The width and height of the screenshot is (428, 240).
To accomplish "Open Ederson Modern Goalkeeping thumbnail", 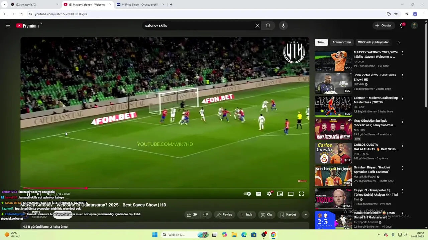I will pos(333,106).
